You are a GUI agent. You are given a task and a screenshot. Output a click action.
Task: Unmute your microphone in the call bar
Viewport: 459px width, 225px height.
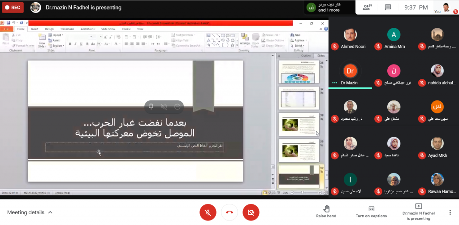(x=207, y=212)
